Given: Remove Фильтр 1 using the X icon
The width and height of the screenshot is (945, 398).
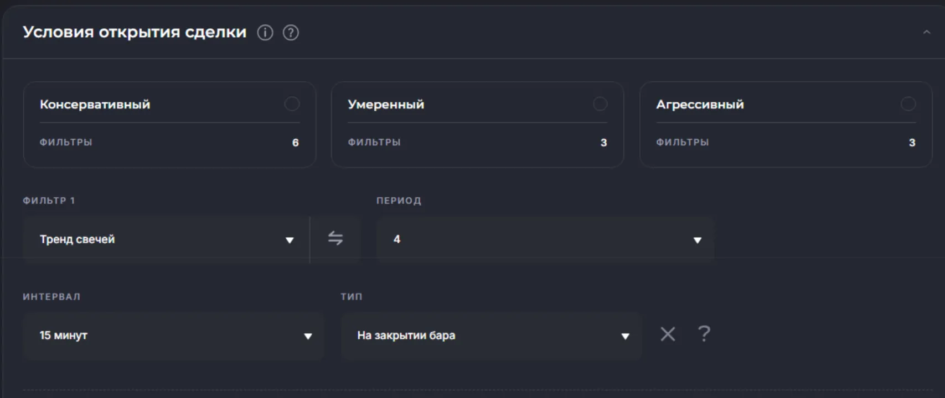Looking at the screenshot, I should pyautogui.click(x=668, y=334).
